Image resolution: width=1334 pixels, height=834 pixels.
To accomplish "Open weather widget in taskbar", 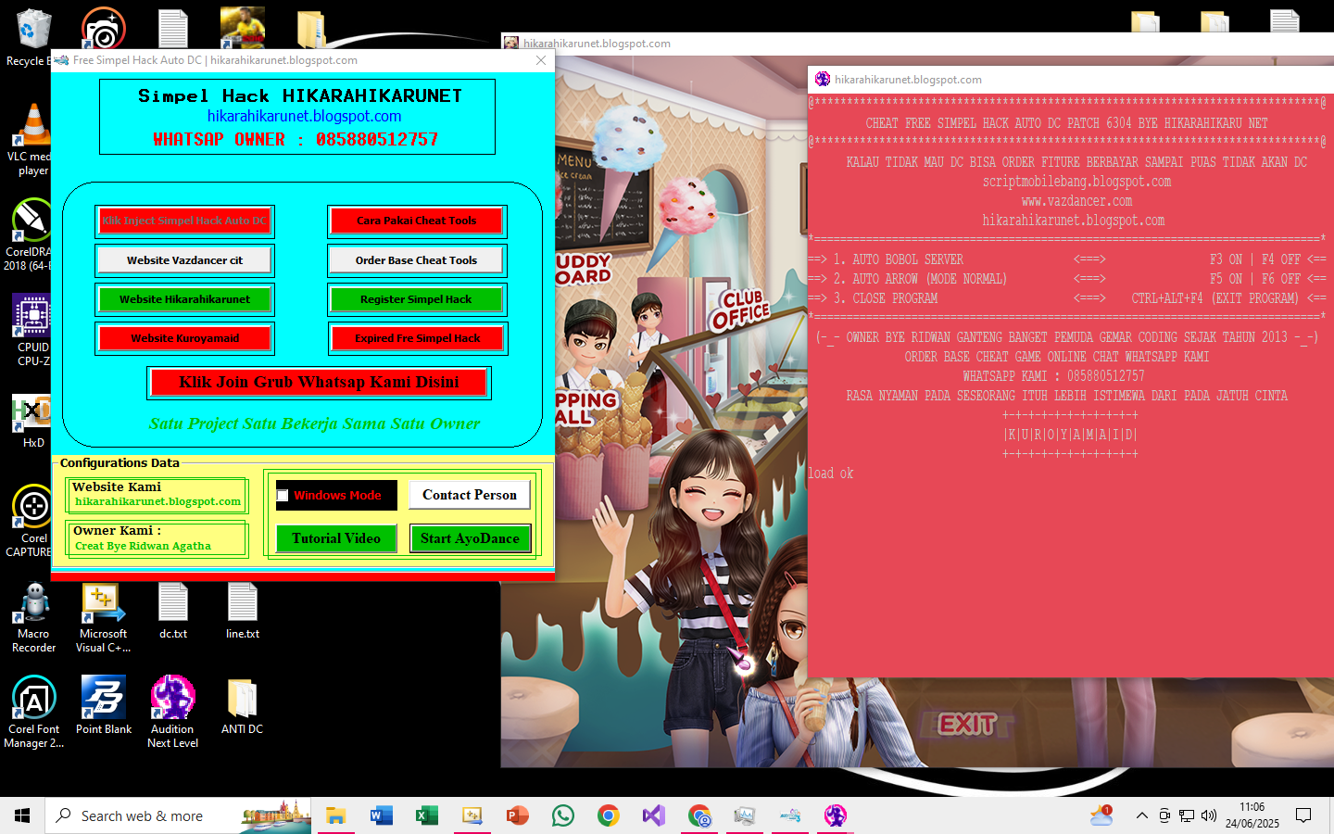I will tap(1101, 815).
